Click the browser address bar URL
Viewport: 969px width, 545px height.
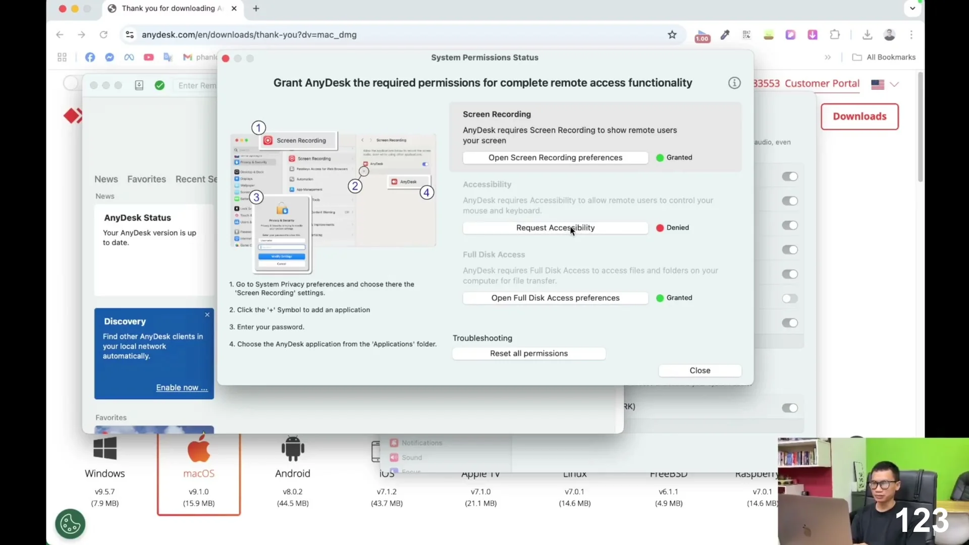click(249, 35)
